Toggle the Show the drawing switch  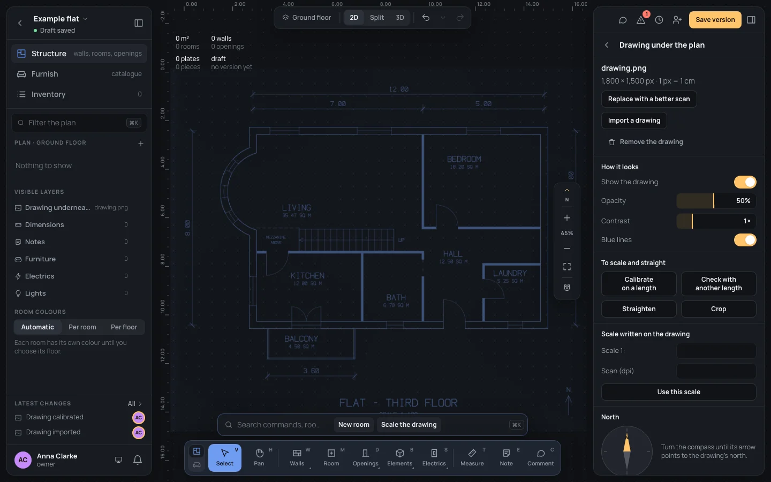click(x=745, y=182)
